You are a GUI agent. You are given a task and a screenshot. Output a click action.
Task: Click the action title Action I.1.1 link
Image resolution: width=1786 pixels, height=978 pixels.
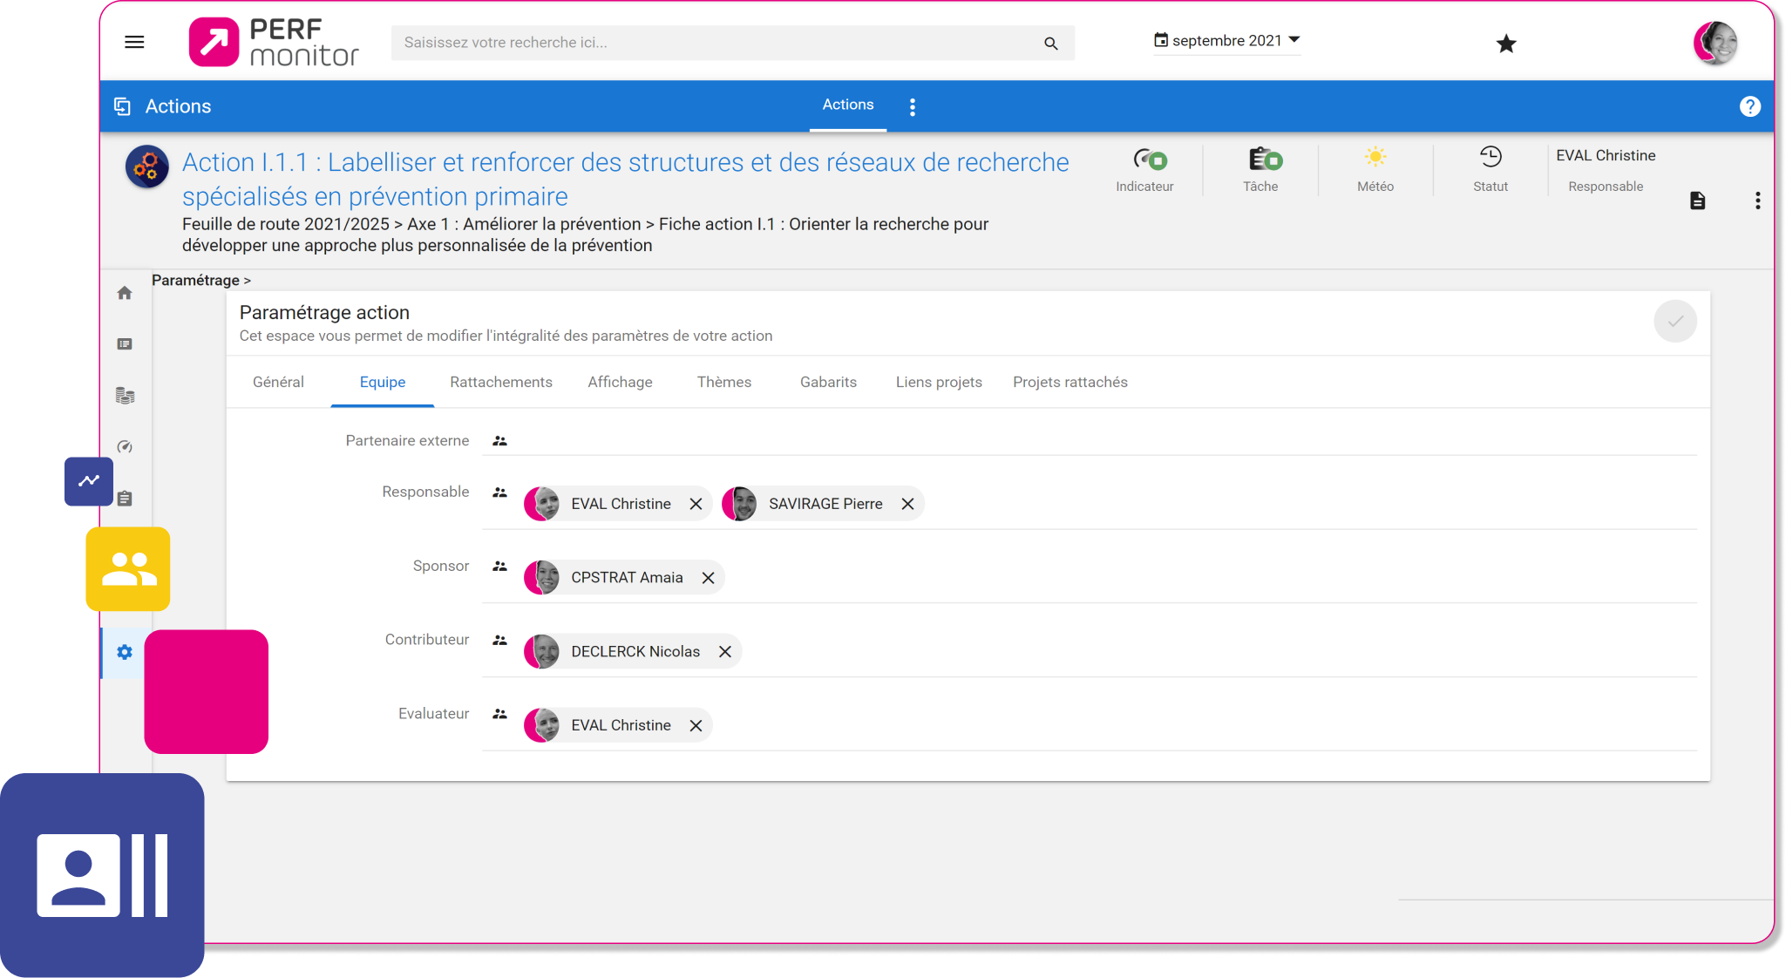(x=625, y=180)
